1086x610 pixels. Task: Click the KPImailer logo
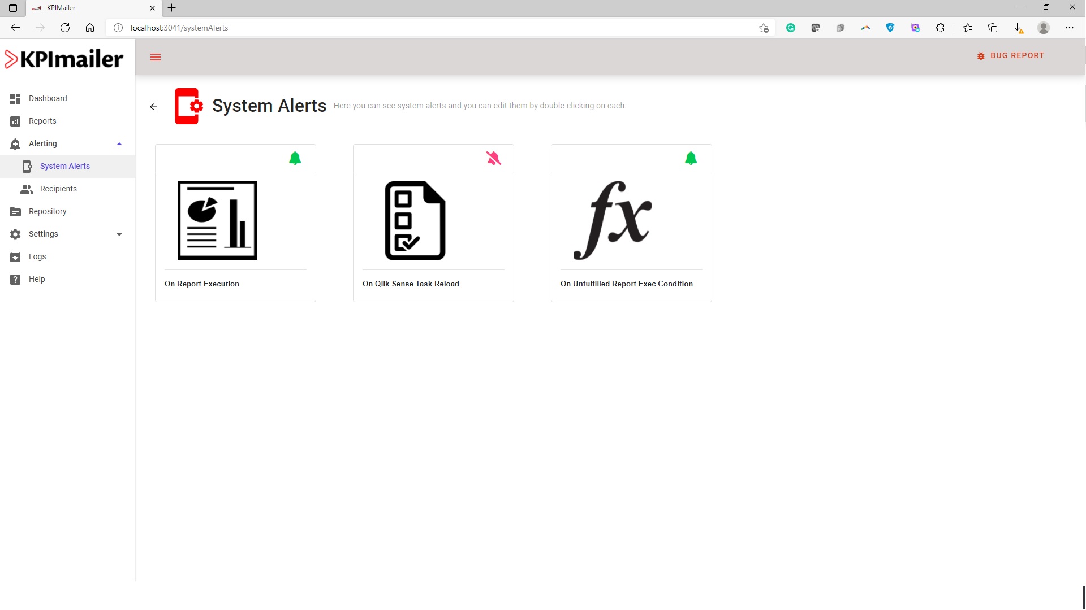64,59
